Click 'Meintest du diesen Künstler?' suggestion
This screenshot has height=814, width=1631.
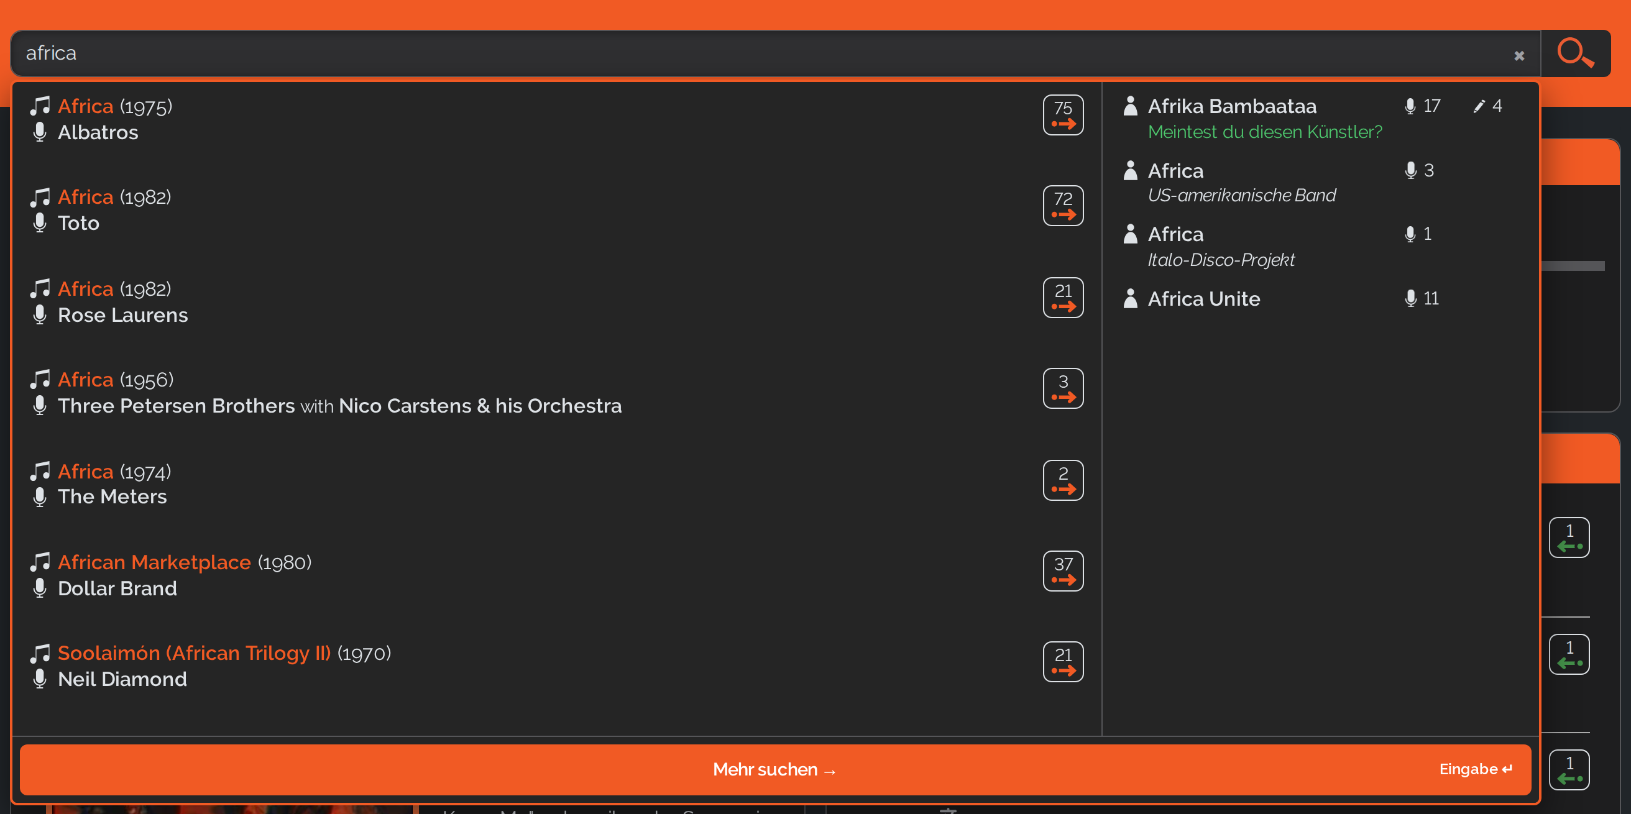(1265, 132)
